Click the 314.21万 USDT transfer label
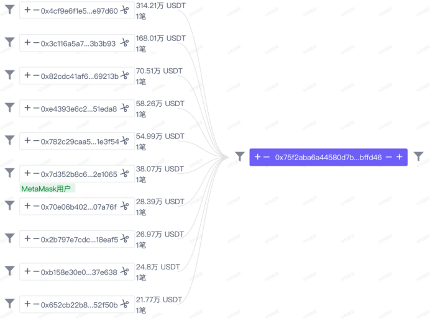Screen dimensions: 430x324 point(161,6)
